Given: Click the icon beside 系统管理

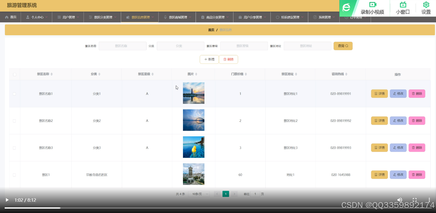Looking at the screenshot, I should pyautogui.click(x=315, y=17).
